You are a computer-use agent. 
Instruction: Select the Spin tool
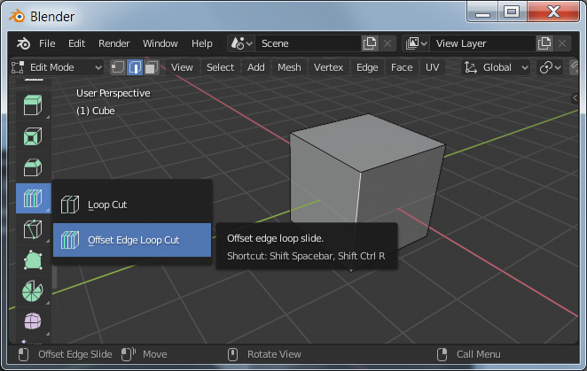[33, 290]
